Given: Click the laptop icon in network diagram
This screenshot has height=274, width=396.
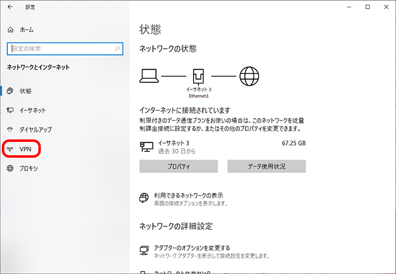Looking at the screenshot, I should tap(149, 76).
